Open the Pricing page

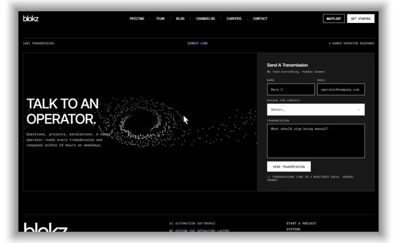click(136, 19)
